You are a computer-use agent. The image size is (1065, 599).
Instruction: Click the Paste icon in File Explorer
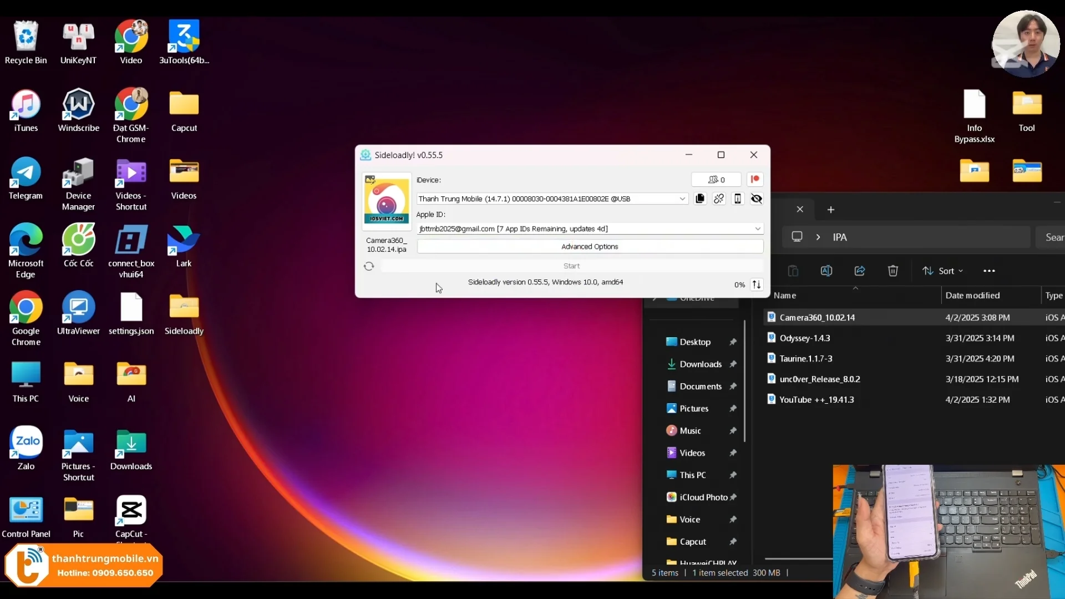point(793,271)
